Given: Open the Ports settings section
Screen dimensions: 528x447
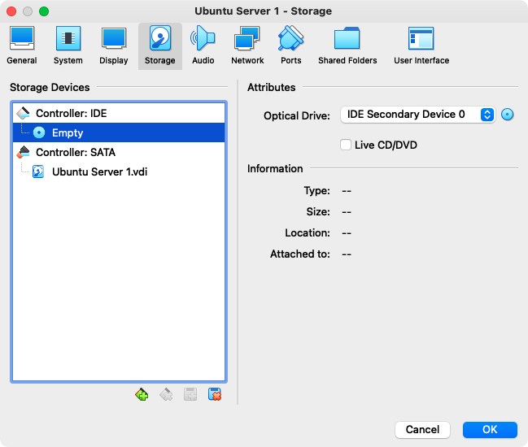Looking at the screenshot, I should coord(290,46).
